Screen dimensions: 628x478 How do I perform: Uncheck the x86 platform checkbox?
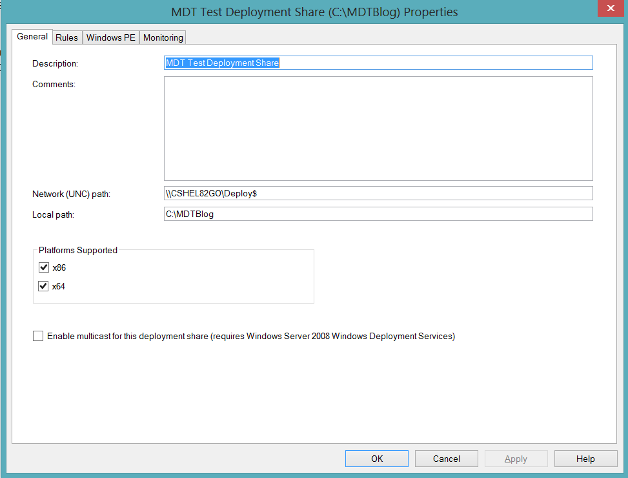[x=44, y=267]
